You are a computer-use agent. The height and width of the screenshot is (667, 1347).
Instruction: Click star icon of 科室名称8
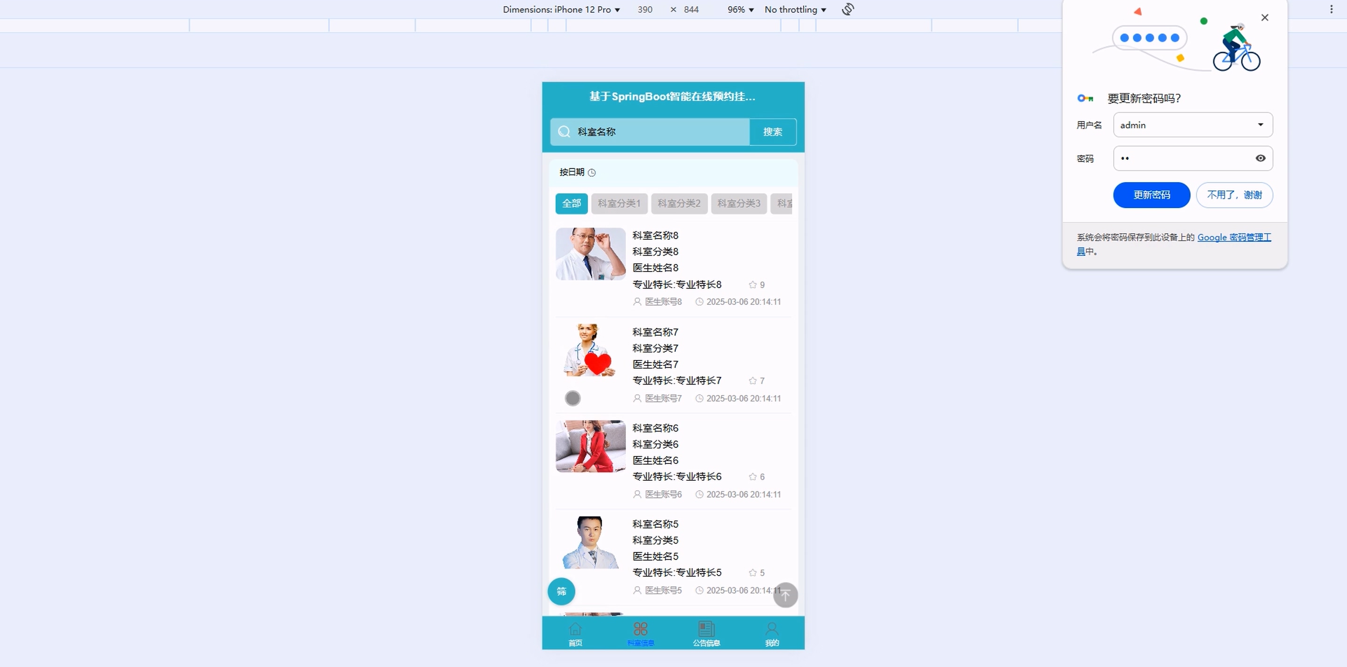(x=752, y=285)
